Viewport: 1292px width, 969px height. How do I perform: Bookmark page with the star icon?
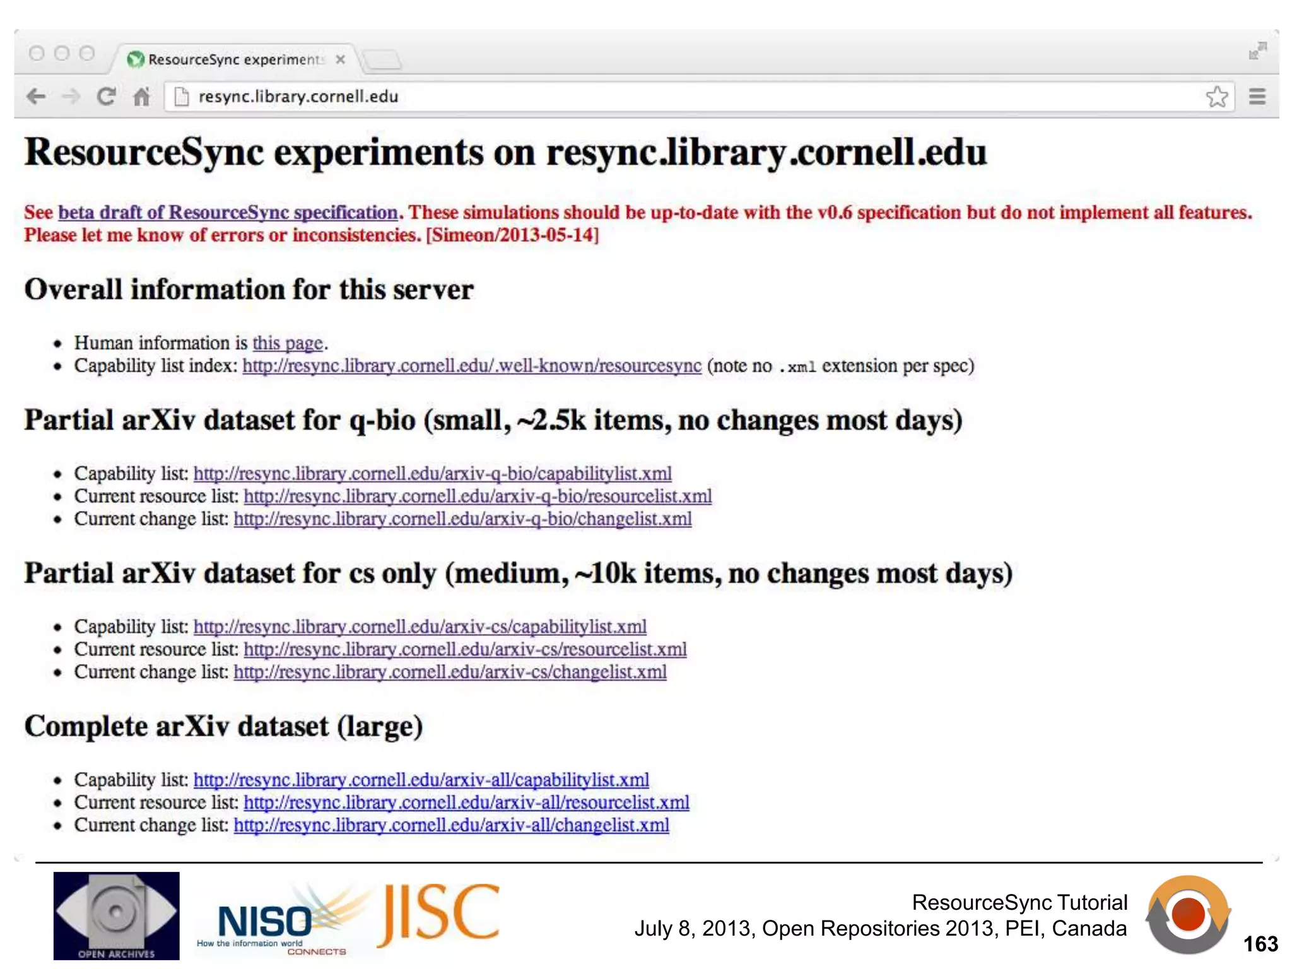click(x=1217, y=97)
